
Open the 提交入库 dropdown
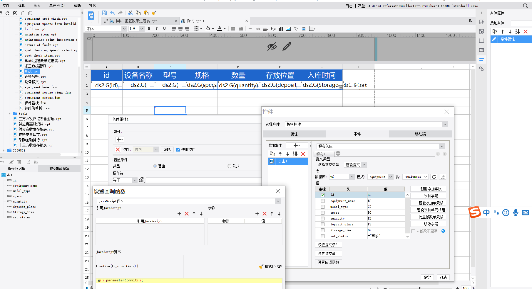click(441, 146)
